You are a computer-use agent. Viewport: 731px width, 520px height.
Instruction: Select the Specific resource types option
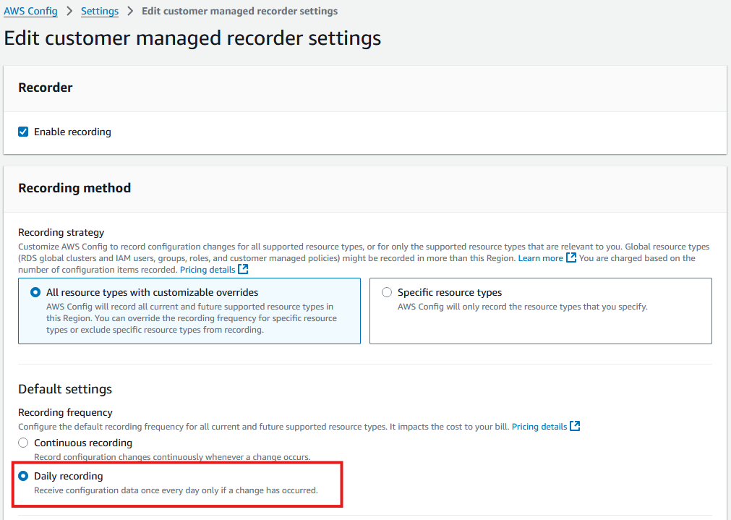pyautogui.click(x=387, y=292)
